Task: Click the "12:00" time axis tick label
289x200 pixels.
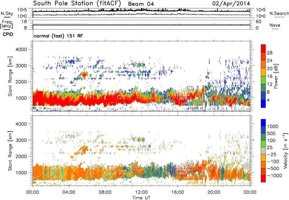Action: (141, 192)
